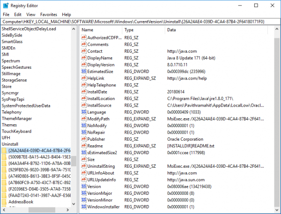
Task: Click the string icon next to Contact
Action: tap(84, 51)
